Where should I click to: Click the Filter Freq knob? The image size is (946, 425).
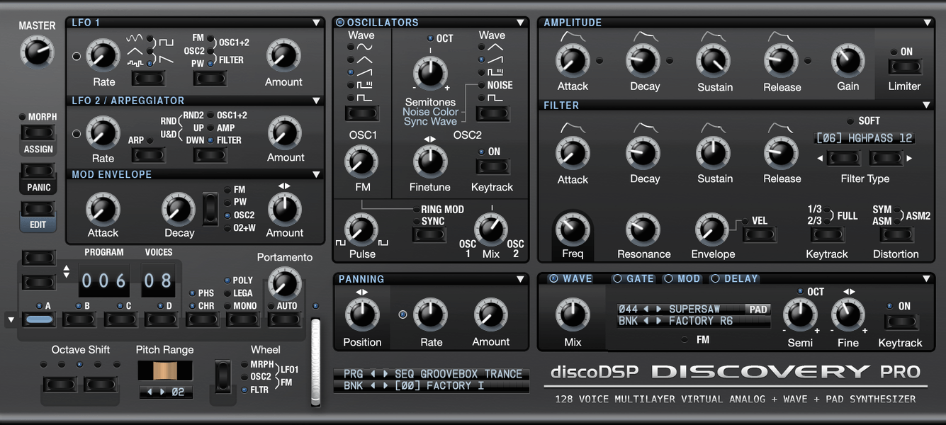pos(573,229)
